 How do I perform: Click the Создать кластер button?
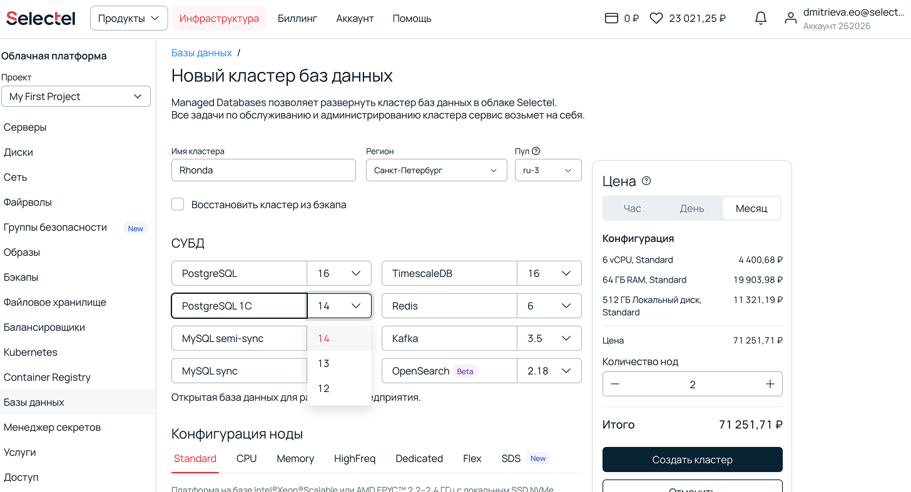(x=693, y=459)
